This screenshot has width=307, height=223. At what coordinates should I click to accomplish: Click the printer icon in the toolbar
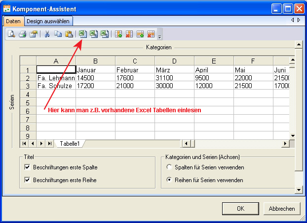click(22, 34)
